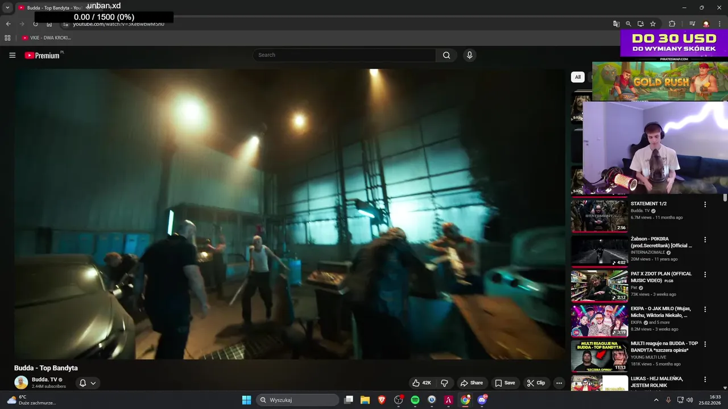
Task: Start voice search with microphone icon
Action: pyautogui.click(x=469, y=55)
